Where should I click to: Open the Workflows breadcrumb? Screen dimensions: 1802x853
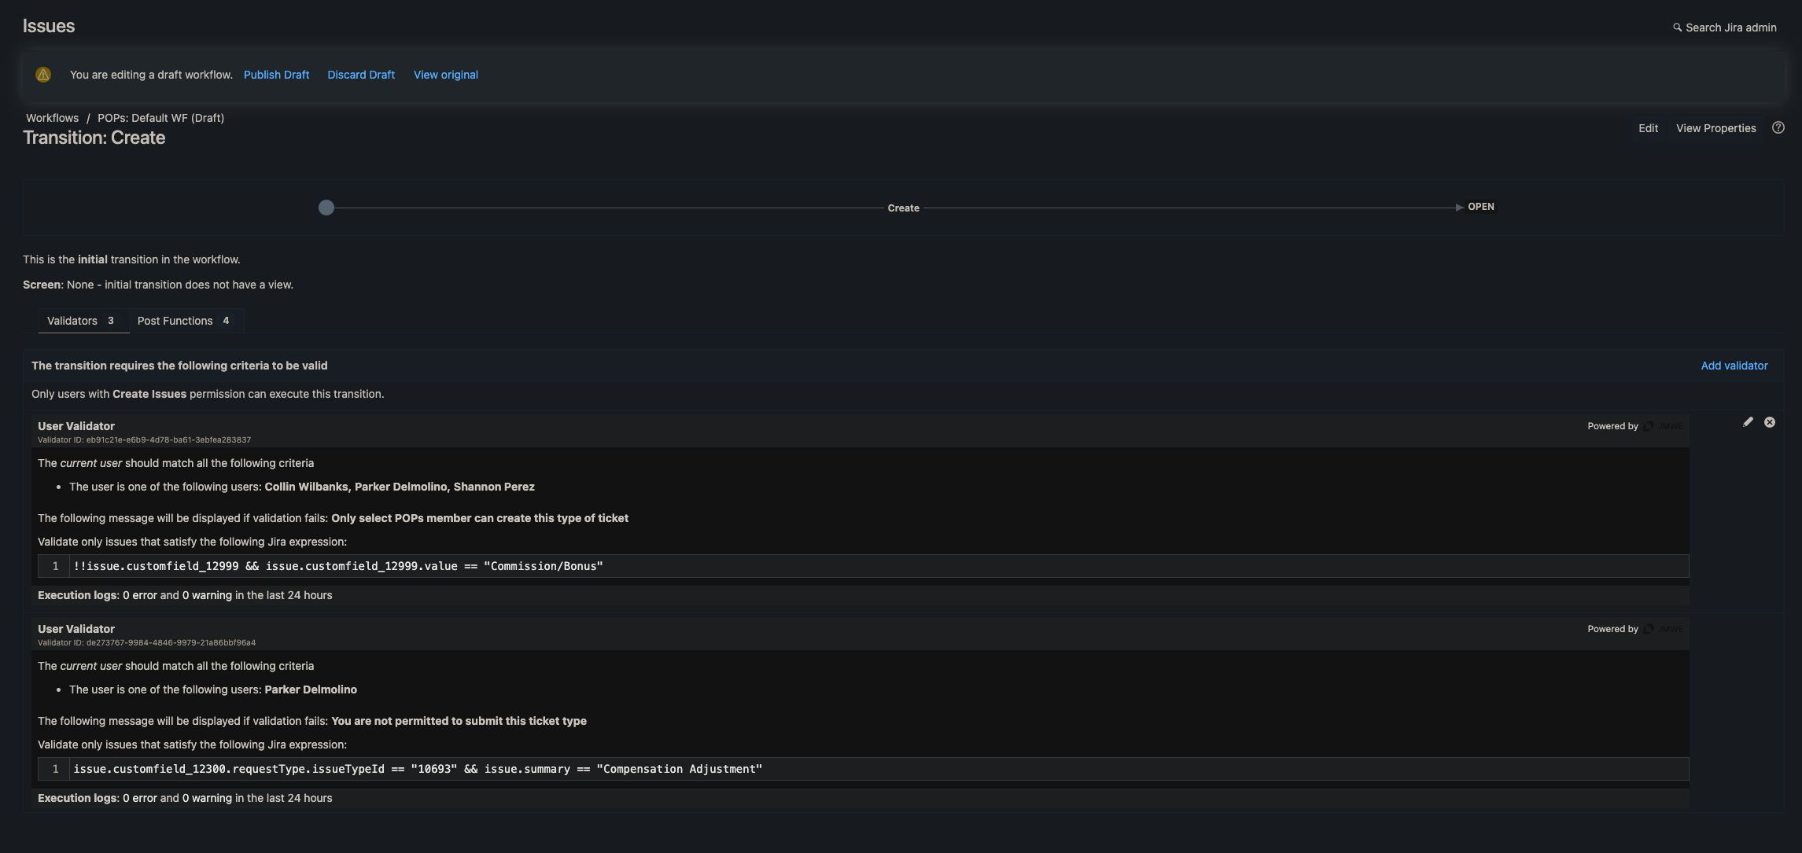point(52,117)
